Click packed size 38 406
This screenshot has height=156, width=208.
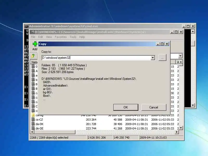[118, 124]
